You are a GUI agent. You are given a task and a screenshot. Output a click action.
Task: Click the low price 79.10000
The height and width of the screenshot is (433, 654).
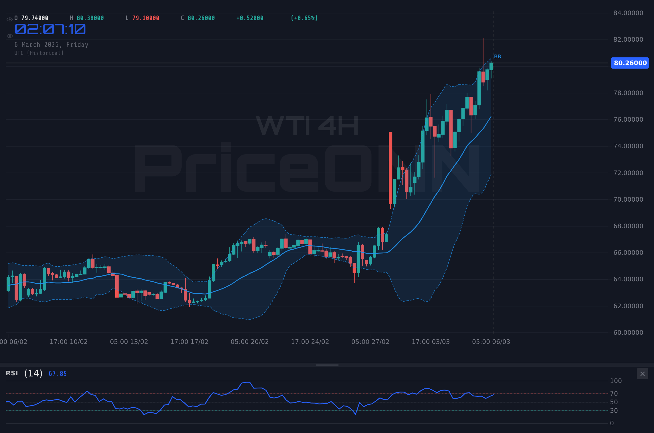[146, 18]
